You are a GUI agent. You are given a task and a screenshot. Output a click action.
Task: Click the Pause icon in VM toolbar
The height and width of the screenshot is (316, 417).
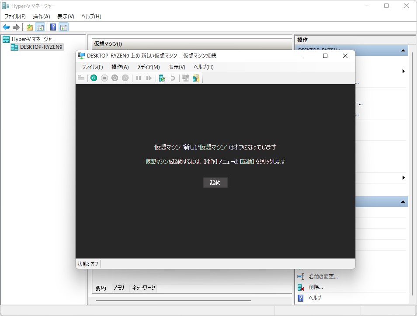[139, 78]
